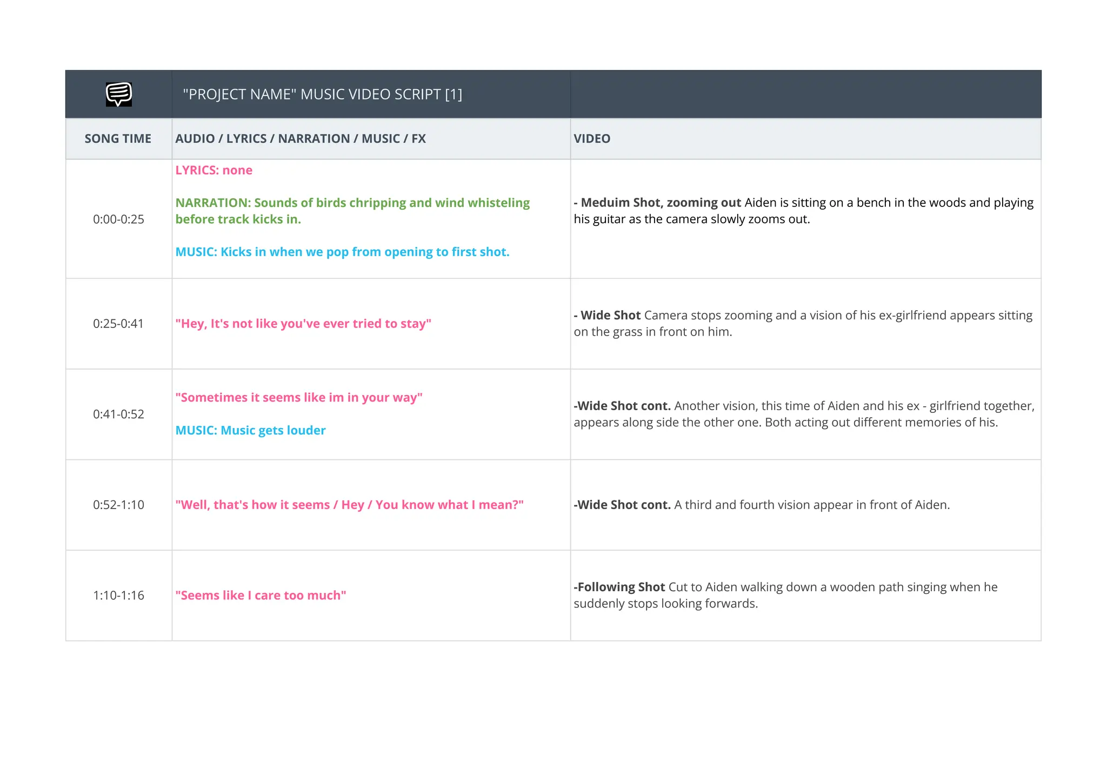Select the 0:25-0:41 time cell
The width and height of the screenshot is (1107, 782).
pos(118,324)
